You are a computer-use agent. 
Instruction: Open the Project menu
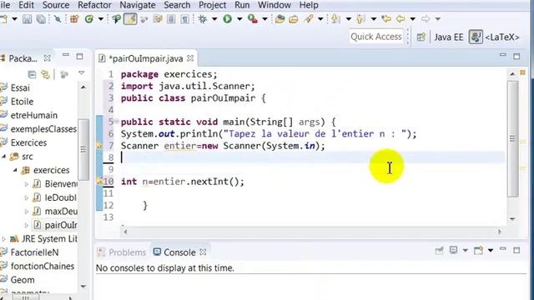pos(212,5)
